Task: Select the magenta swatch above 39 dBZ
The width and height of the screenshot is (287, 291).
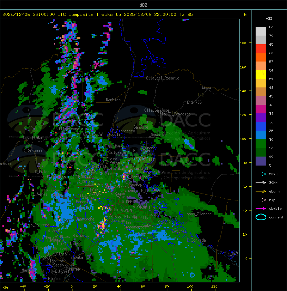Action: pos(261,109)
